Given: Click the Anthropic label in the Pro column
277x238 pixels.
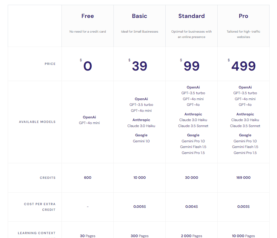Looking at the screenshot, I should (x=245, y=114).
